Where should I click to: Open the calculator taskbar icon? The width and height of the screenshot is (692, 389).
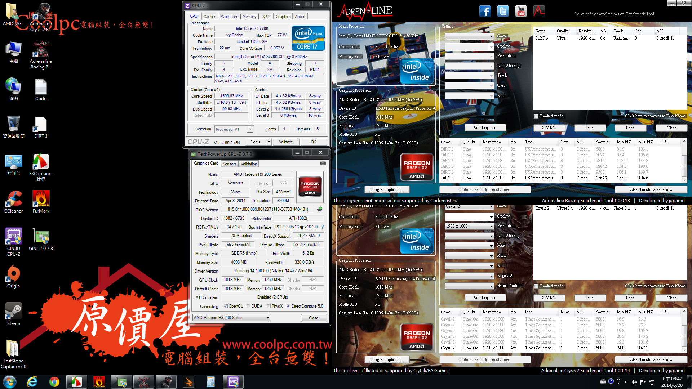click(210, 382)
